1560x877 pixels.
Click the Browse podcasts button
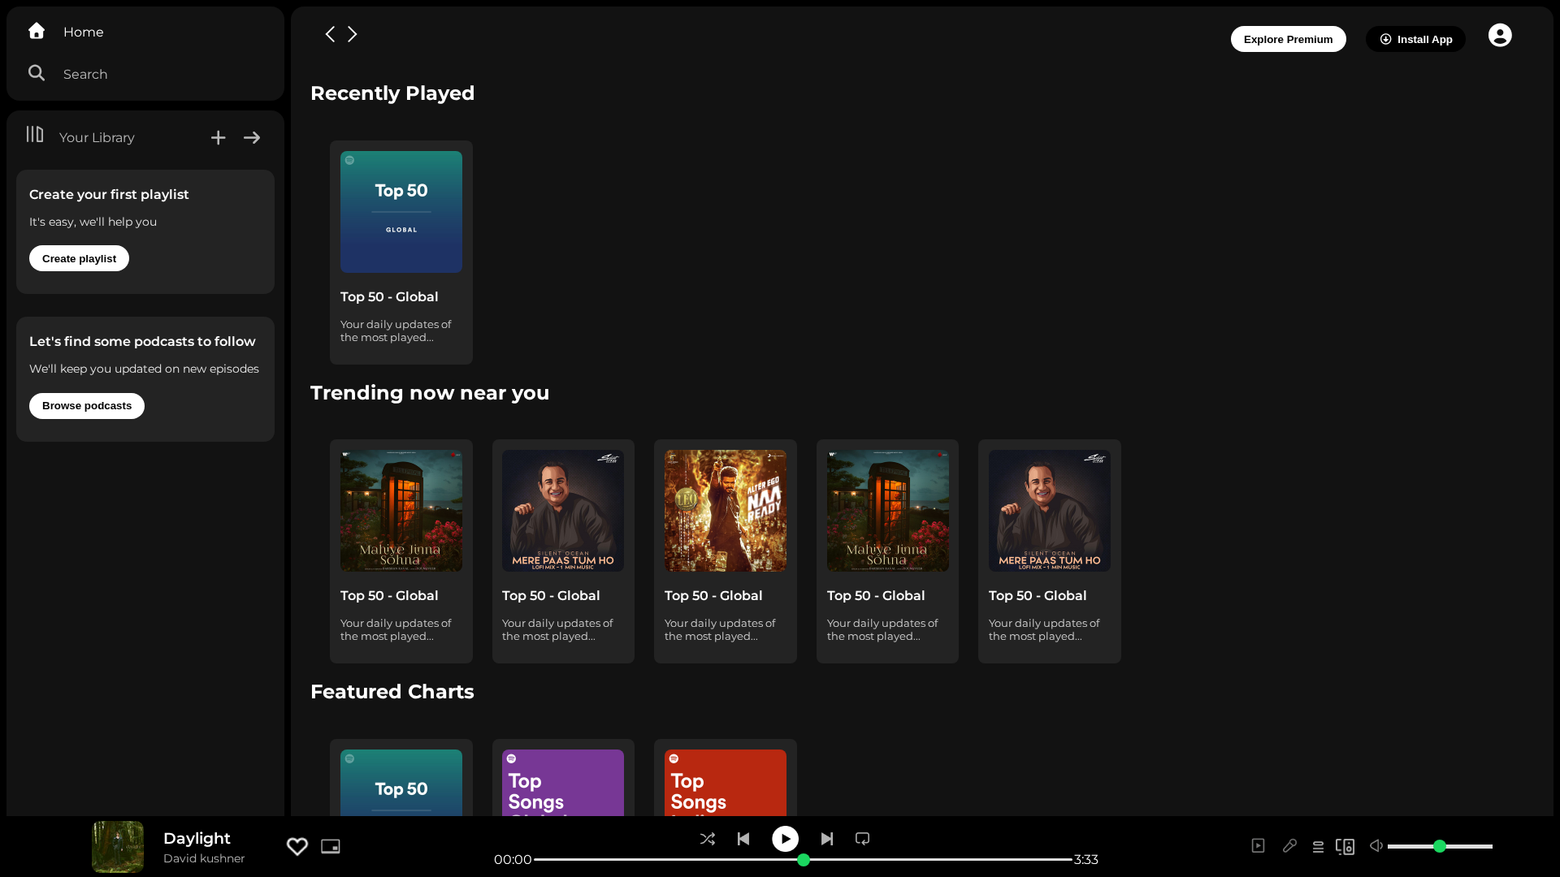point(87,406)
